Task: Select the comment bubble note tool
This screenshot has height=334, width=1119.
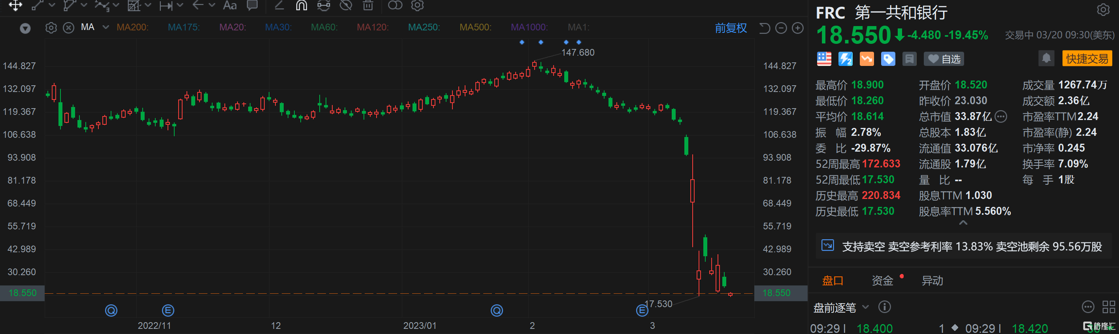Action: 252,5
